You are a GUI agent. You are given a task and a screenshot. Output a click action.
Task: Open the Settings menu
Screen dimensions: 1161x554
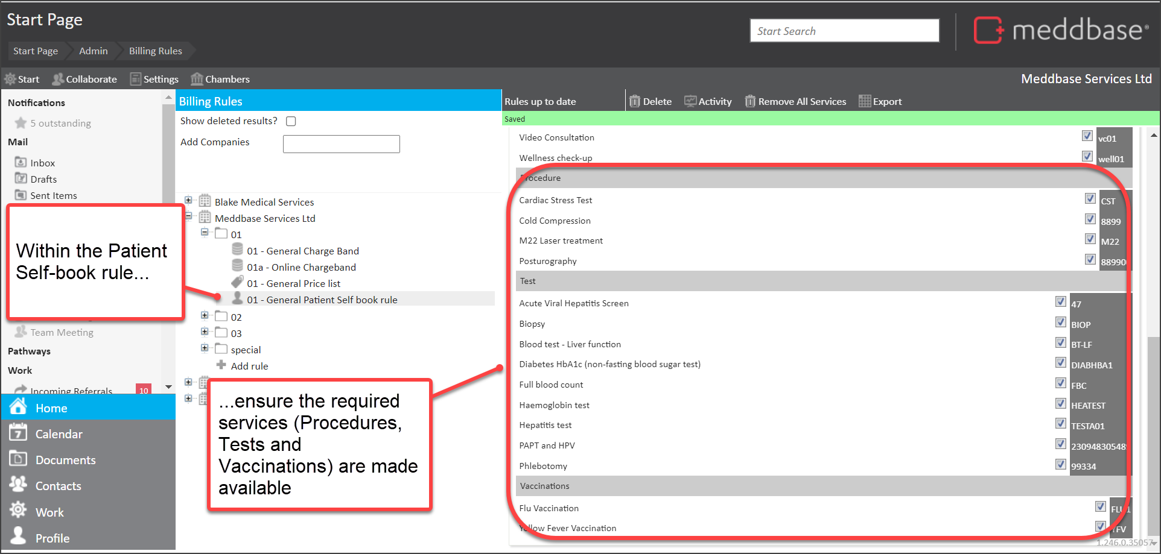coord(154,79)
